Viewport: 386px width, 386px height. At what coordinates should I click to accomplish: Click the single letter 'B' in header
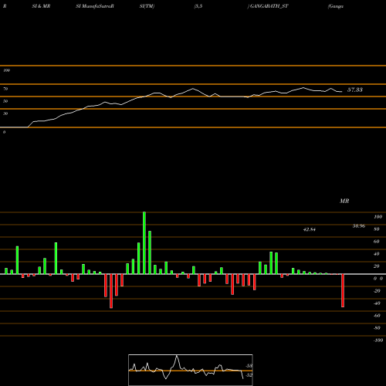(x=5, y=6)
